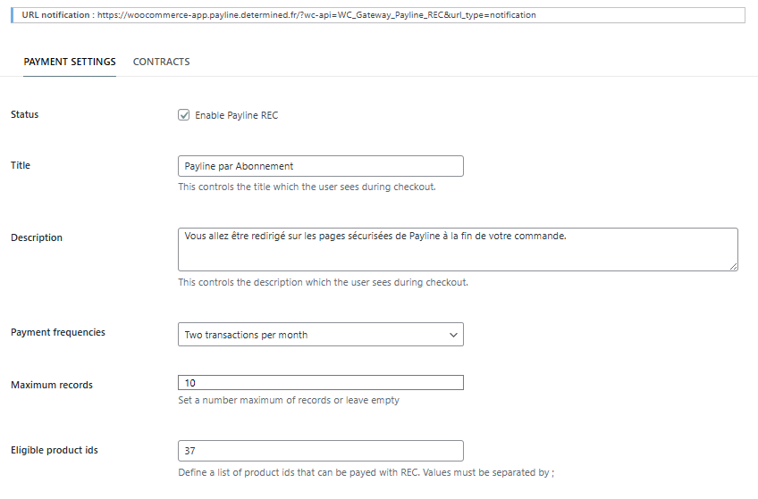Image resolution: width=758 pixels, height=499 pixels.
Task: Toggle the Enable Payline REC checkbox
Action: [184, 115]
